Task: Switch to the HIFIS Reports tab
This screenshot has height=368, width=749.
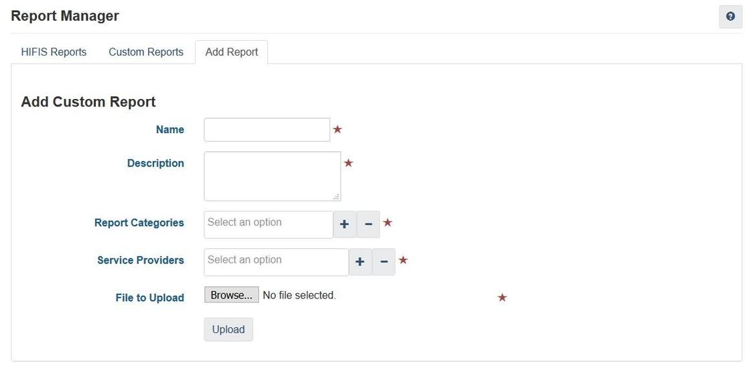Action: [x=54, y=52]
